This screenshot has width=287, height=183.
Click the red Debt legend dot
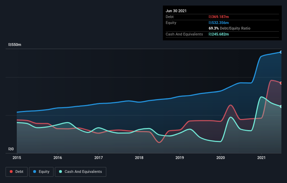(11, 172)
